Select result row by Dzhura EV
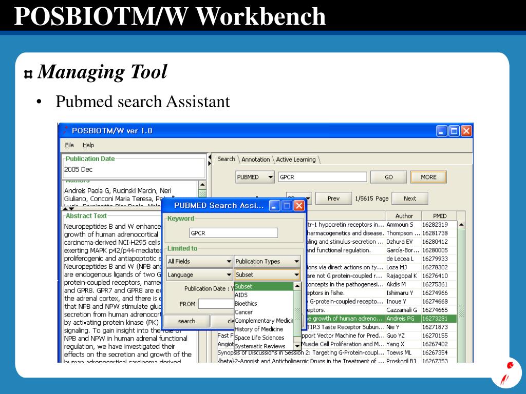Screen dimensions: 526x394 coord(382,242)
